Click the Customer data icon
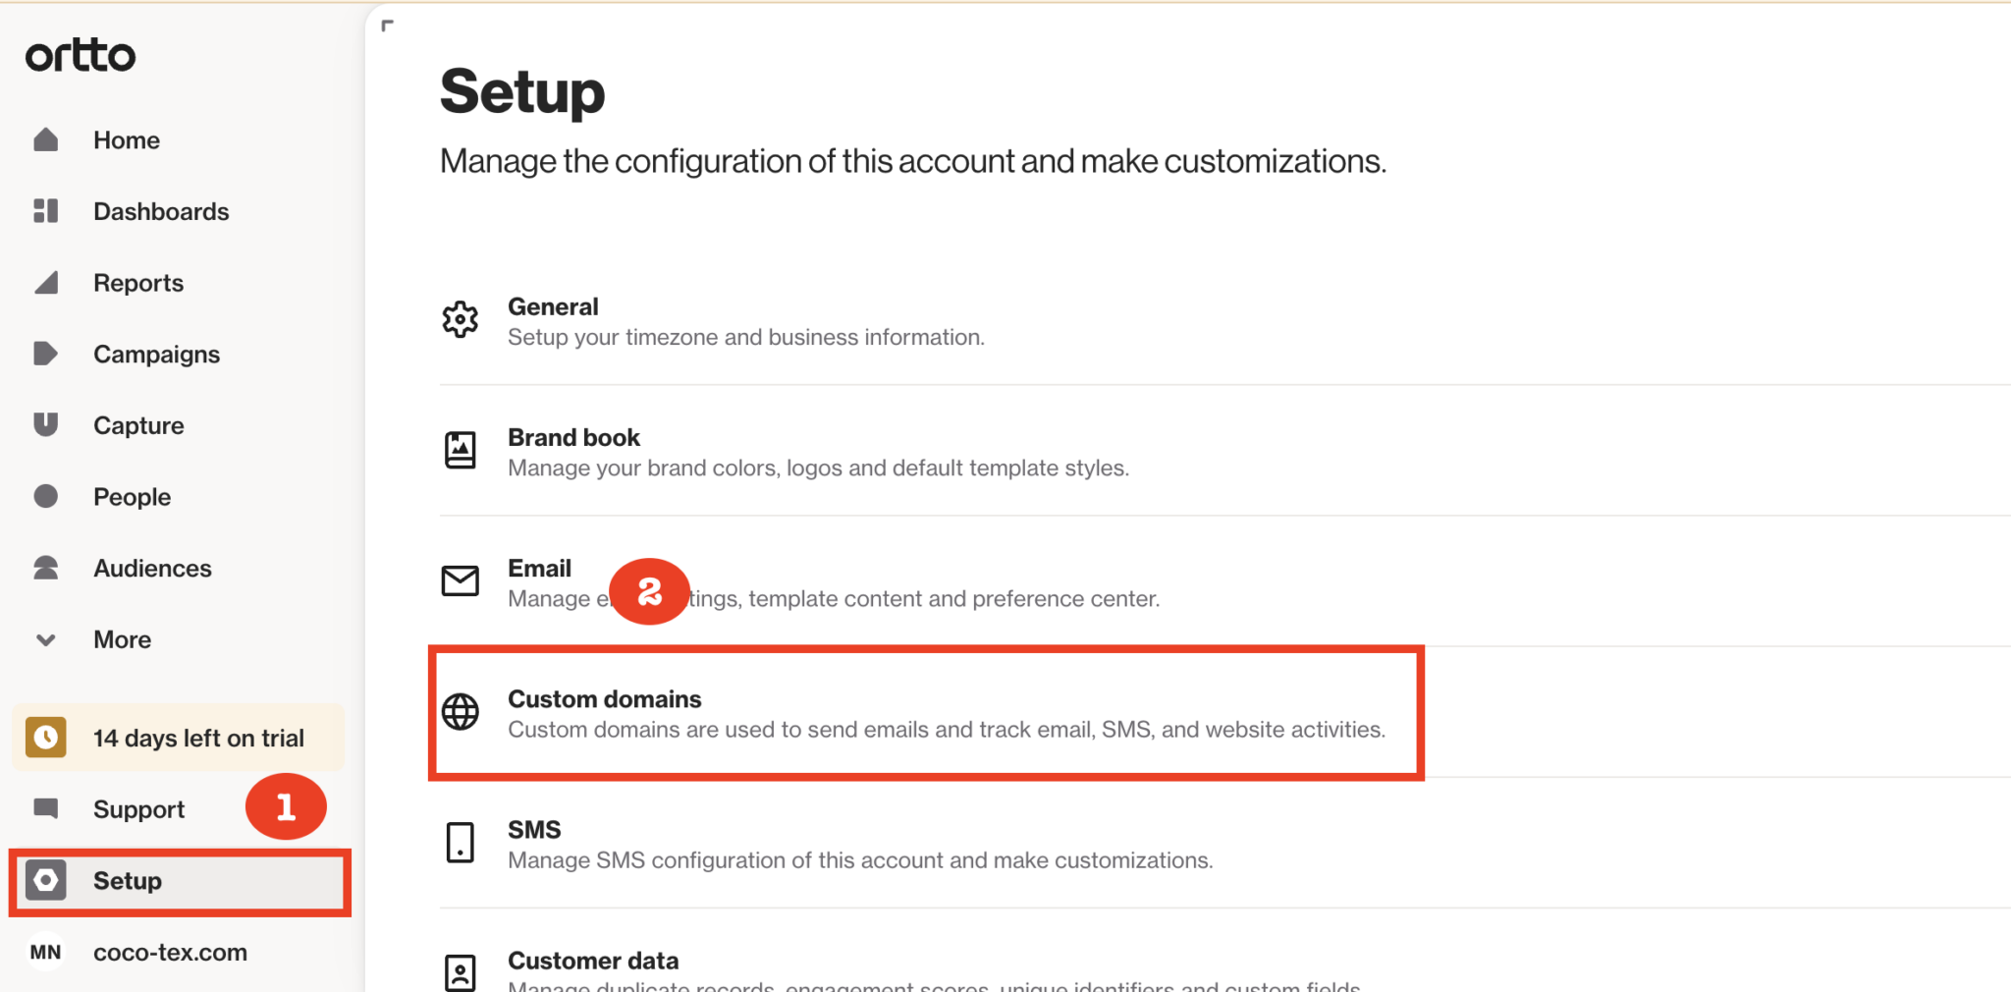 click(461, 970)
